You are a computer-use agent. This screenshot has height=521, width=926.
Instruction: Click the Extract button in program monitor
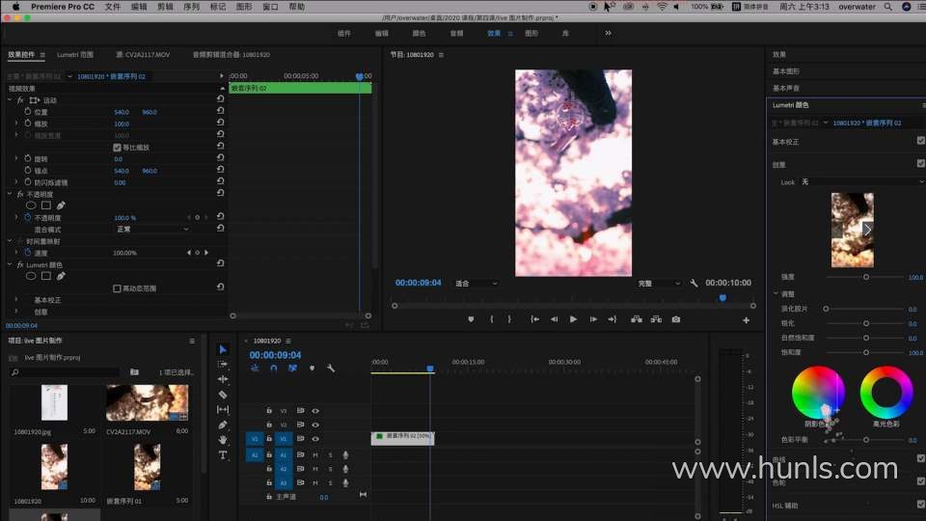[656, 319]
